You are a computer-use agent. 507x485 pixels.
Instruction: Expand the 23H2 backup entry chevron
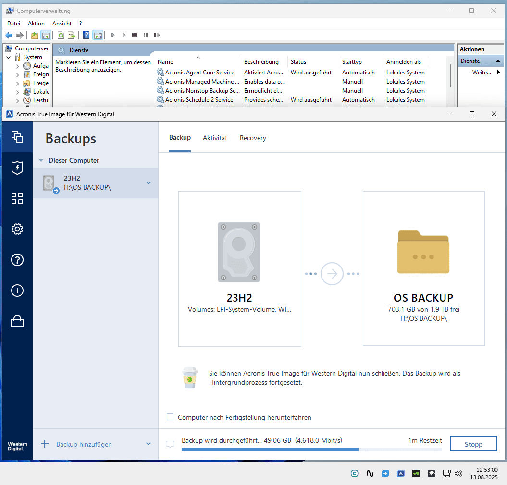[148, 183]
